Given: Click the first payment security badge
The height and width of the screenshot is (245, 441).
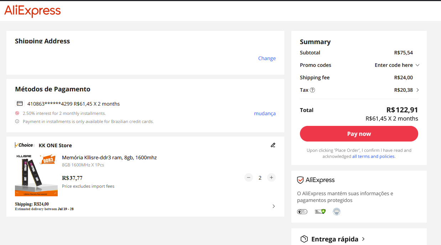Looking at the screenshot, I should pyautogui.click(x=302, y=212).
